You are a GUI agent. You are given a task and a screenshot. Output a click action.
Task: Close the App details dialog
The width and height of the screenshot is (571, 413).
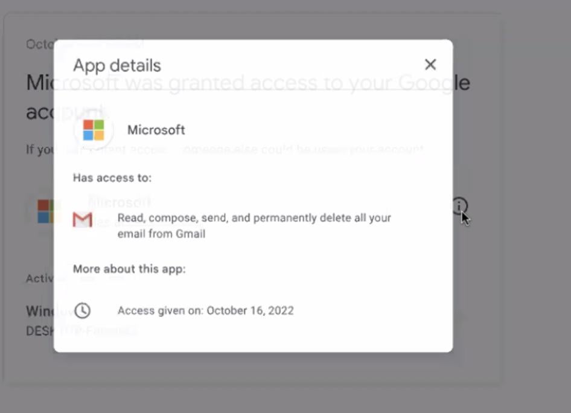pyautogui.click(x=430, y=64)
